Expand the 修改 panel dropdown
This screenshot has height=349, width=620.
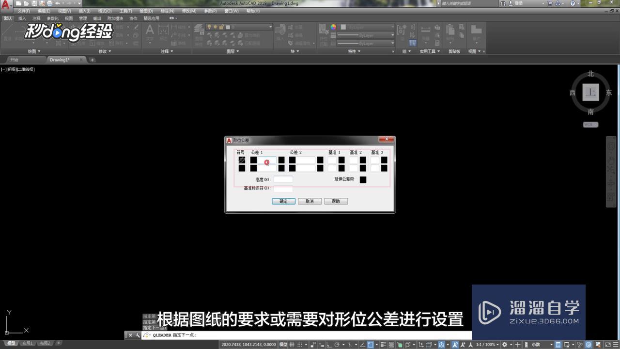[105, 51]
